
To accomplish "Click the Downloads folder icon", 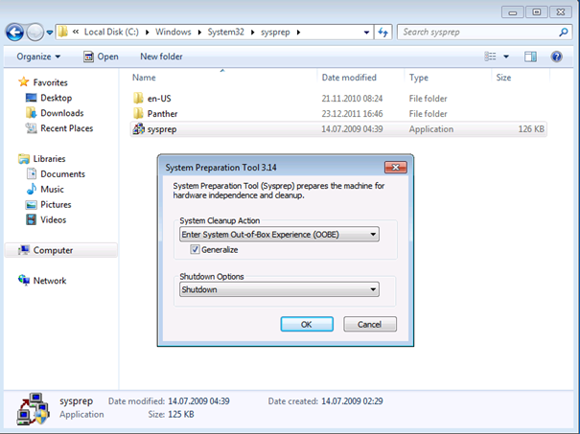I will (x=31, y=113).
